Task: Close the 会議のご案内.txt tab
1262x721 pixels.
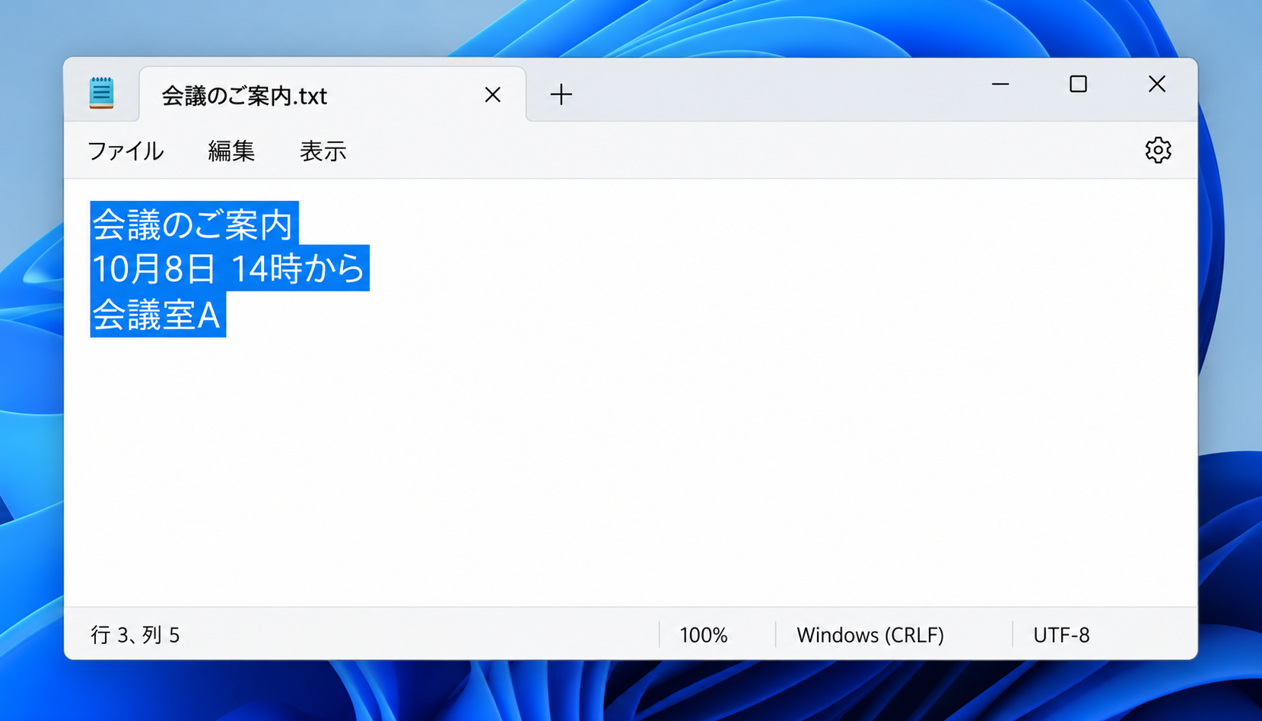Action: 493,94
